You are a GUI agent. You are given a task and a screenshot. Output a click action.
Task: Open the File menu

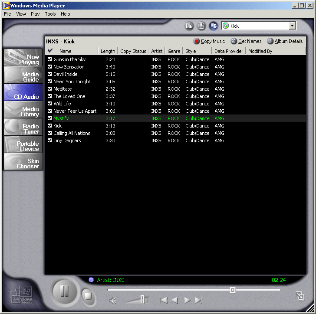[x=7, y=14]
